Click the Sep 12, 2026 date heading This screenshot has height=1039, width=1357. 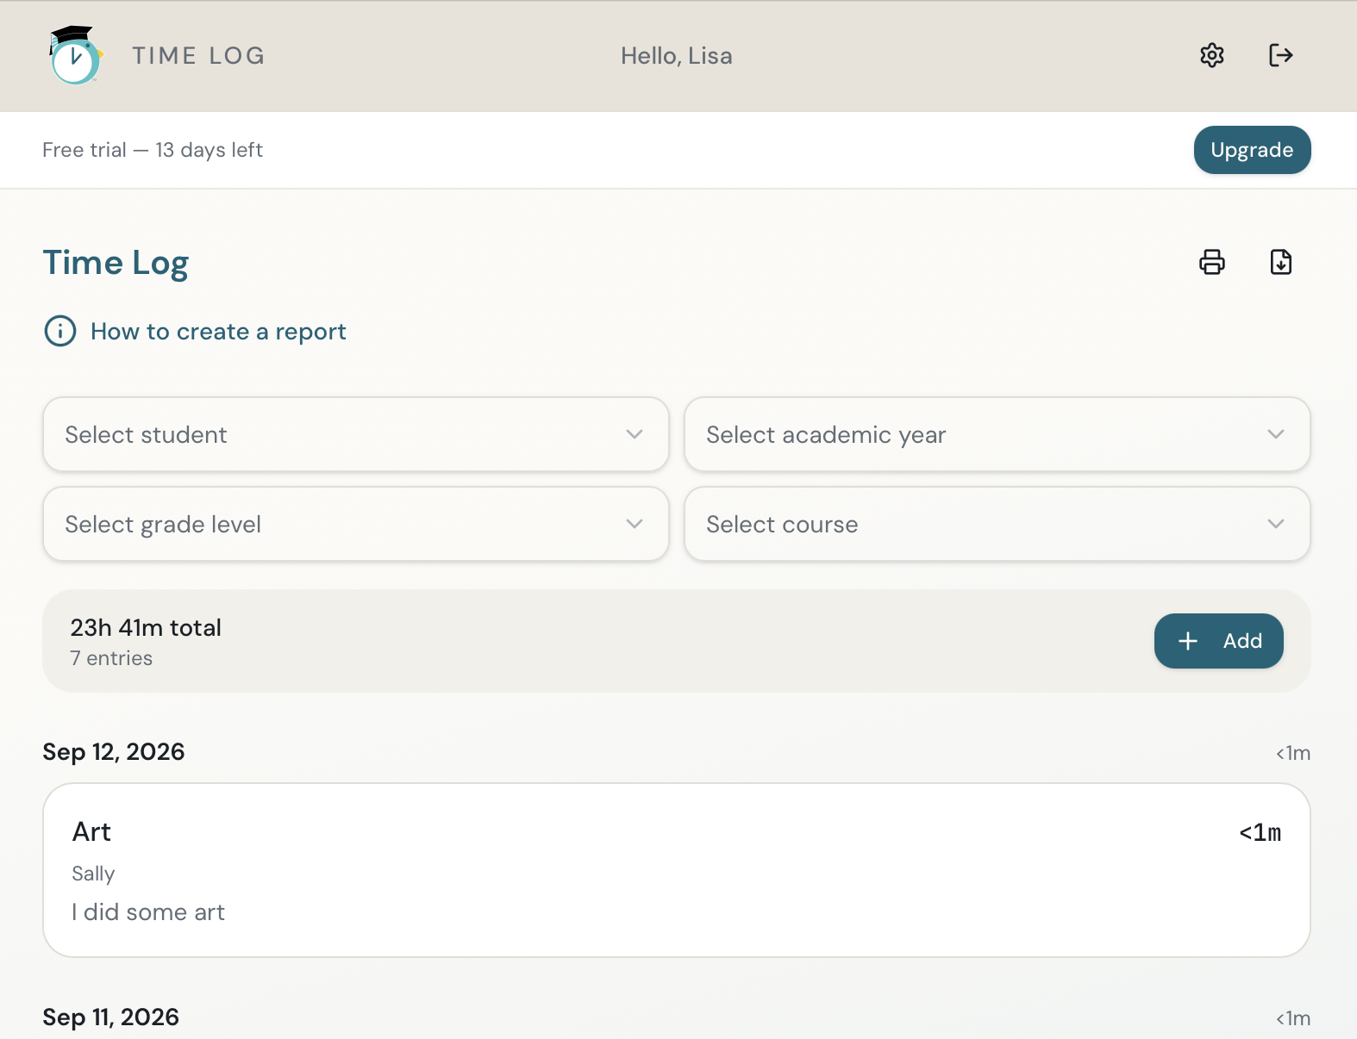pyautogui.click(x=114, y=752)
